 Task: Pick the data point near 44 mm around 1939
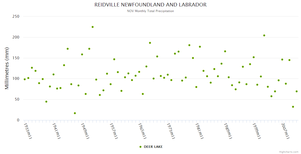(46, 102)
